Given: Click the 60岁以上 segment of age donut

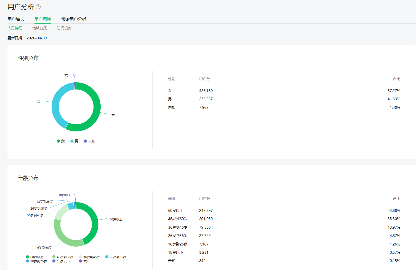Looking at the screenshot, I should coord(95,223).
